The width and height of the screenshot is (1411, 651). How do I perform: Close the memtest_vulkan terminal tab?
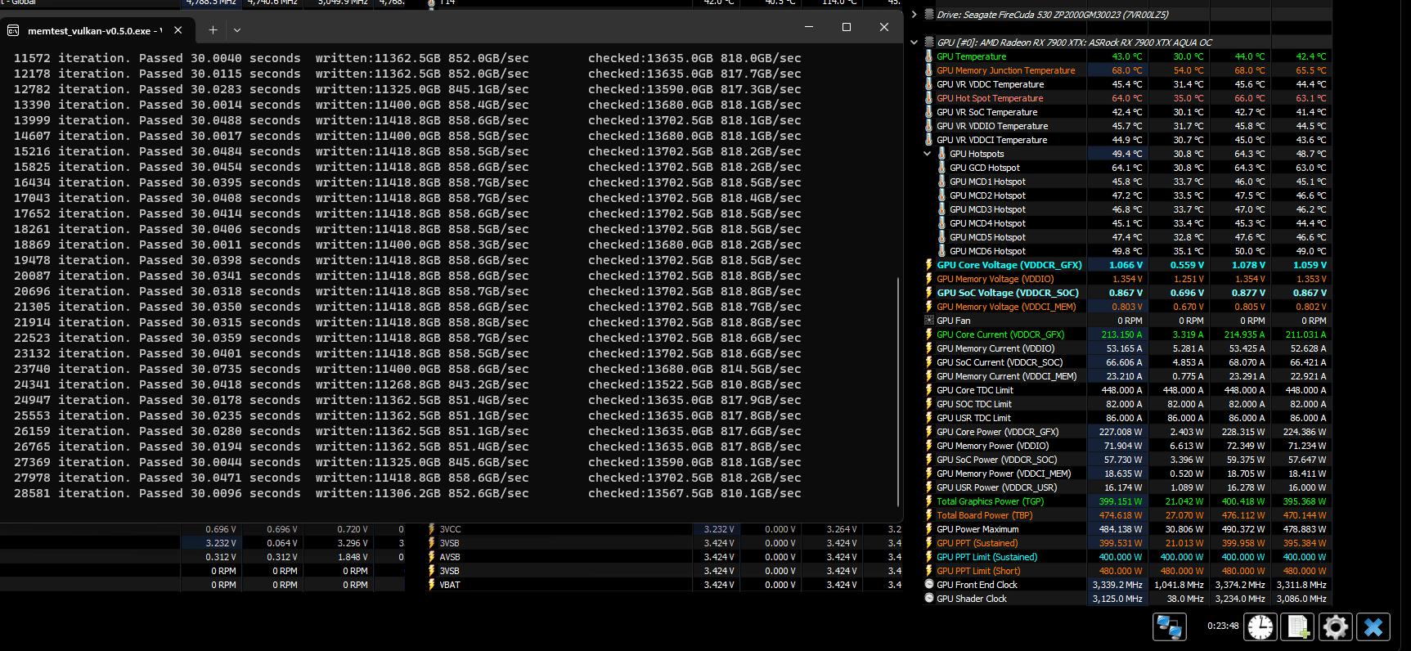coord(178,30)
